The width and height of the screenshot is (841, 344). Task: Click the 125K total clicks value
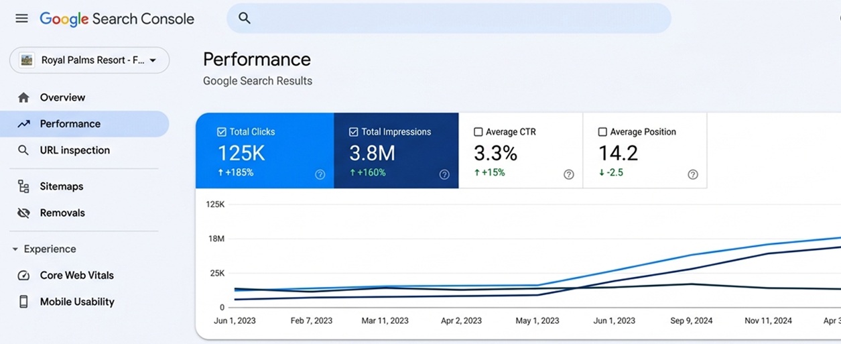point(242,154)
